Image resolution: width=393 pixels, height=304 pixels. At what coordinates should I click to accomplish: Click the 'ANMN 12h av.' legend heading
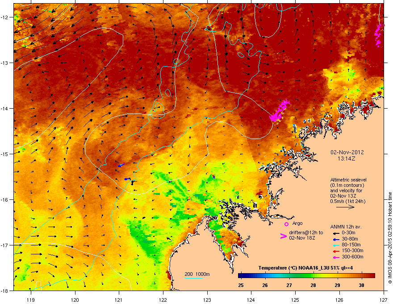346,227
